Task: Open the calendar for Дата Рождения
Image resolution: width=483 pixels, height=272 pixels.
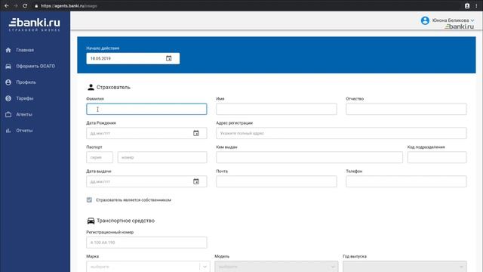Action: (x=196, y=133)
